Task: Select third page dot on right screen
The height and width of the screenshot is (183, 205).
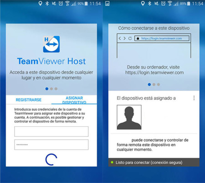Action: pos(159,85)
